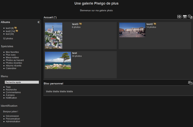The height and width of the screenshot is (127, 193).
Task: Open the Tags menu link
Action: pyautogui.click(x=8, y=87)
